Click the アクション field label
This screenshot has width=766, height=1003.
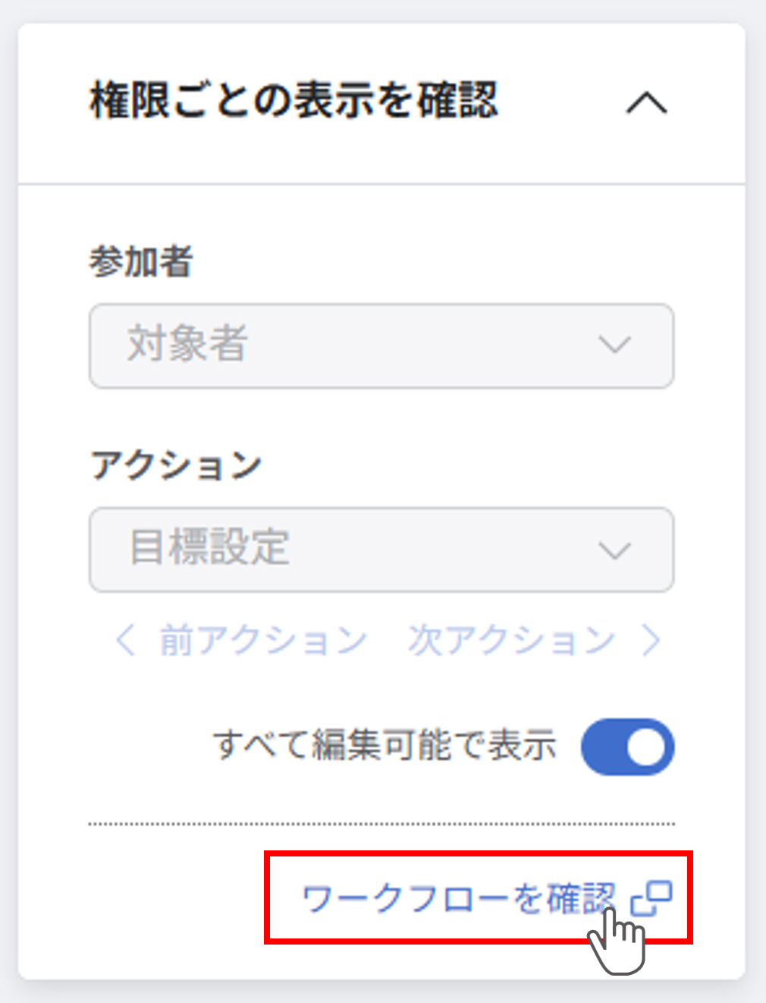click(x=176, y=465)
